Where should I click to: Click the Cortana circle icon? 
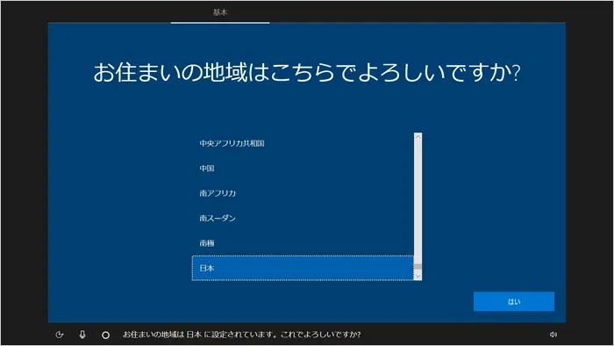(105, 335)
